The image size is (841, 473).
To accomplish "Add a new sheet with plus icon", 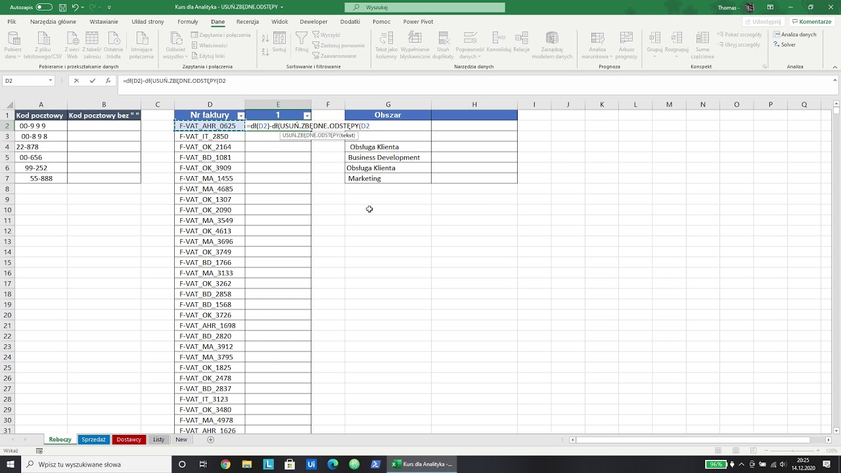I will (x=210, y=439).
